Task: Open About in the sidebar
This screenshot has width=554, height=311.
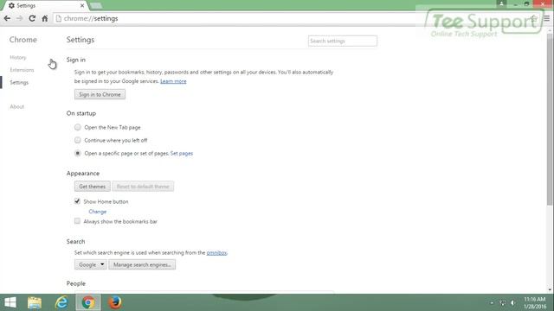Action: pyautogui.click(x=17, y=106)
